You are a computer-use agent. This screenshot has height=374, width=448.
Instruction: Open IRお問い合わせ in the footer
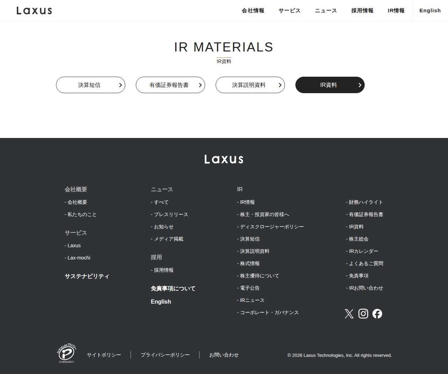point(364,288)
